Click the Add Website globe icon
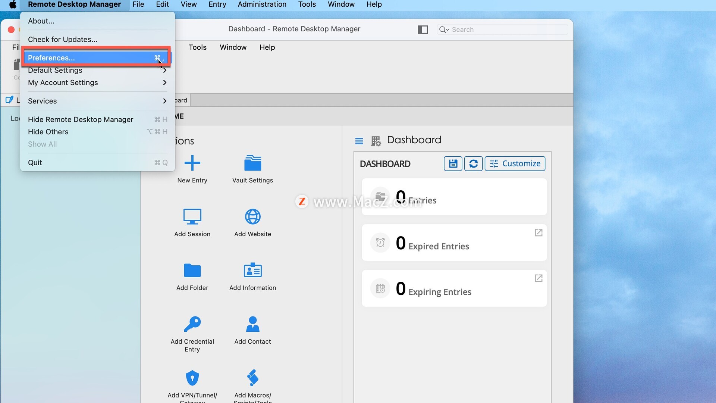 [252, 216]
